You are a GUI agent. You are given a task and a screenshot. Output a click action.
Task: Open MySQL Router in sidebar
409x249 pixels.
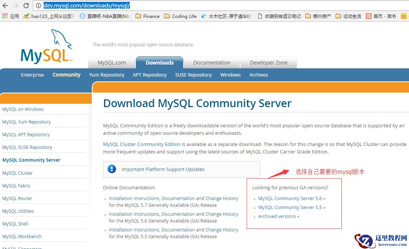17,198
